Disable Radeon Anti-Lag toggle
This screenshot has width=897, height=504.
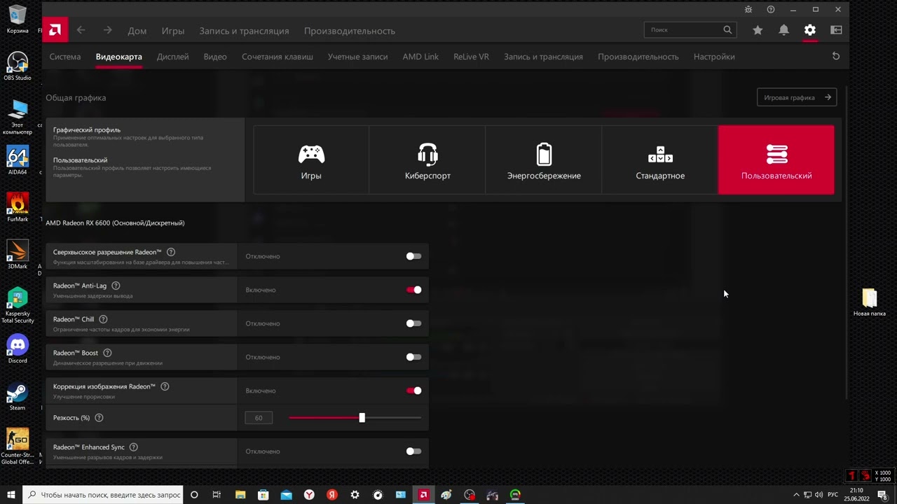[413, 290]
